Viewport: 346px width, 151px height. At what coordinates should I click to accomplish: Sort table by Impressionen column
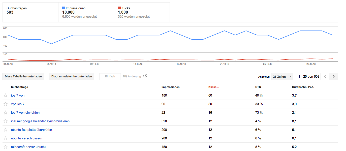tap(170, 87)
